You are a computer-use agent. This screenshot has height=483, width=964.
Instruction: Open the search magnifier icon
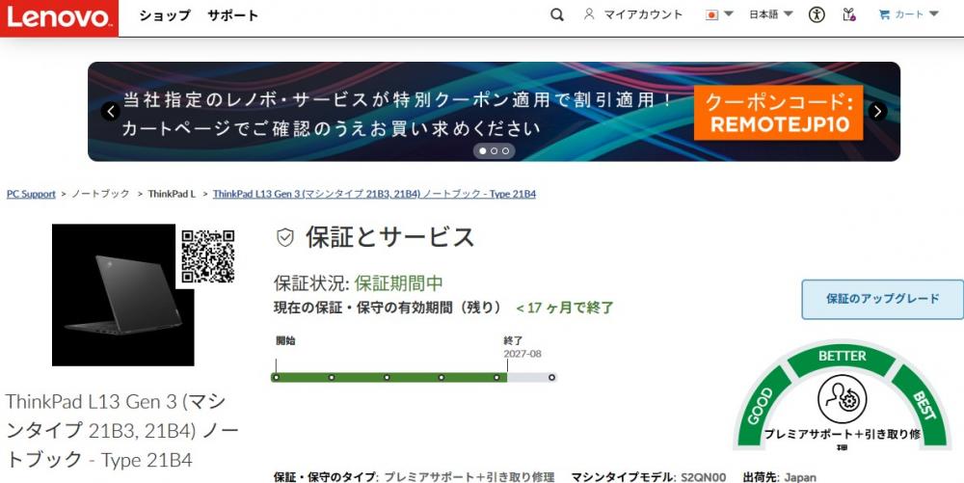click(x=557, y=14)
